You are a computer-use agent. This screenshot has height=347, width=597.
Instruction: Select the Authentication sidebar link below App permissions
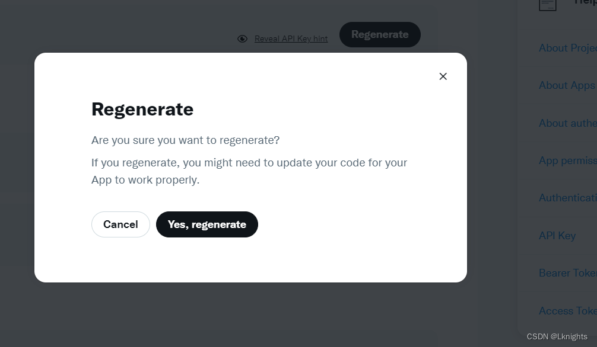pyautogui.click(x=568, y=198)
